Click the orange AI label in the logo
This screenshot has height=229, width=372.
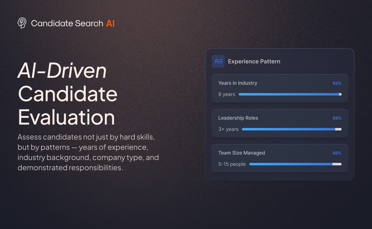(x=110, y=24)
